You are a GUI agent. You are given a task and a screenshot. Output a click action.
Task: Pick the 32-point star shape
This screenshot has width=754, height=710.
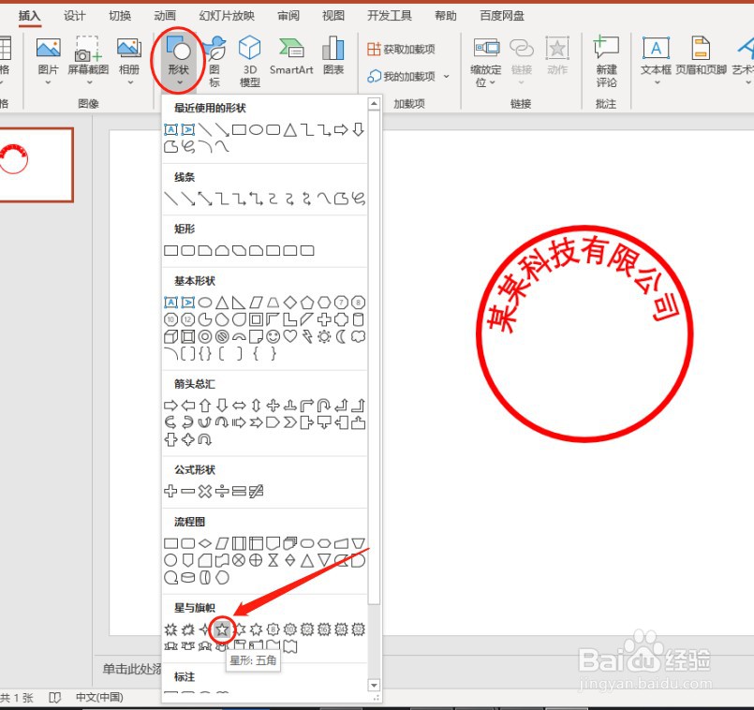tap(358, 629)
